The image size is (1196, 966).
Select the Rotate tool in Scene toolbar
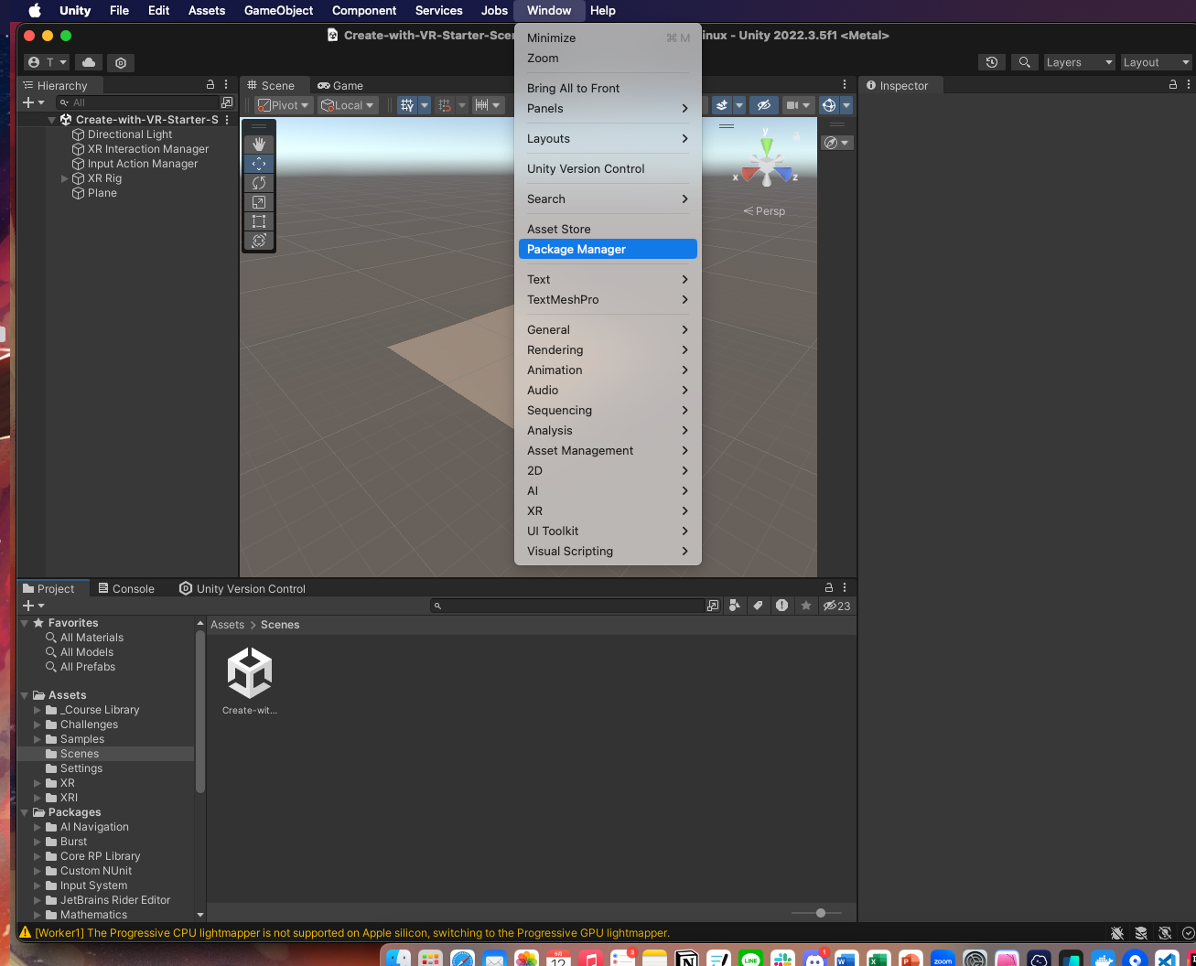(x=259, y=183)
